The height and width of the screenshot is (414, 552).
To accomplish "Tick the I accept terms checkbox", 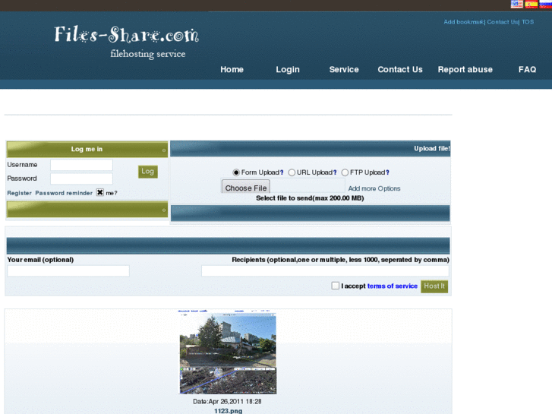I will pyautogui.click(x=335, y=286).
